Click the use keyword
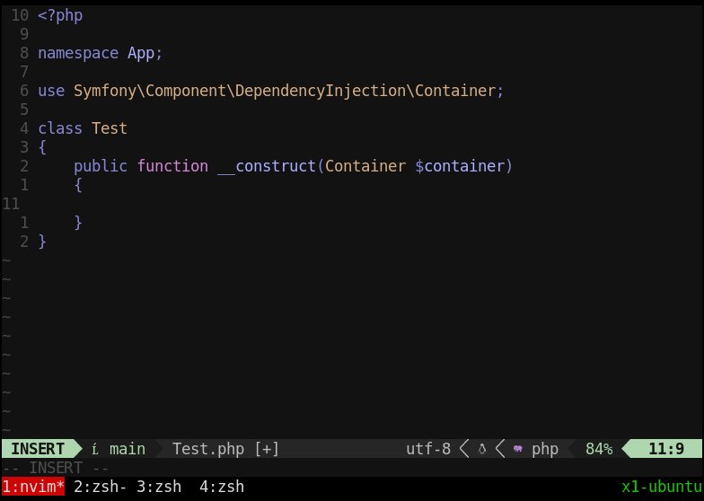 (x=51, y=92)
